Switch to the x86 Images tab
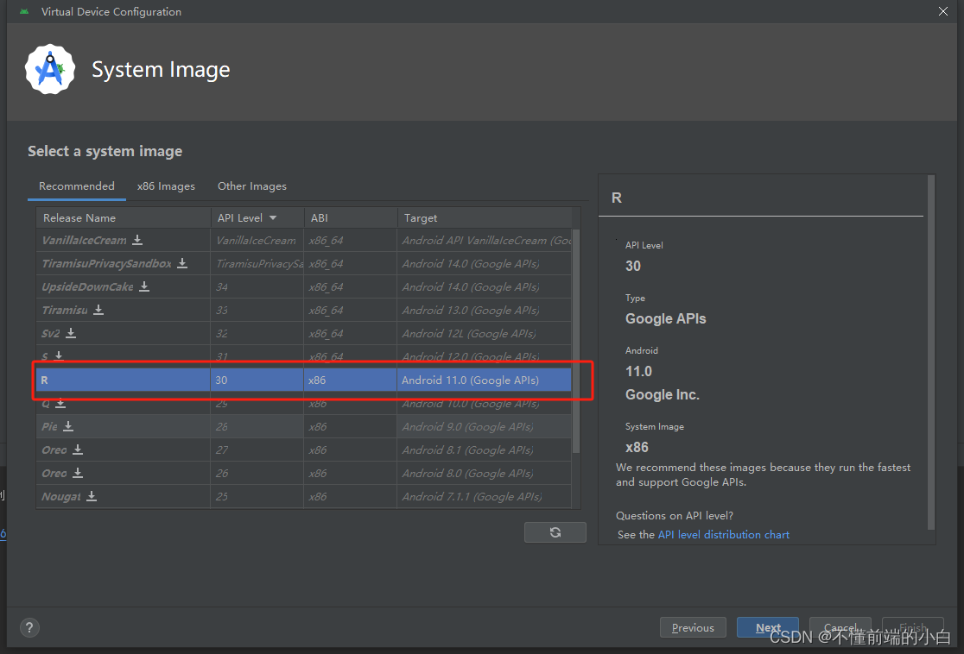This screenshot has width=964, height=654. (166, 186)
